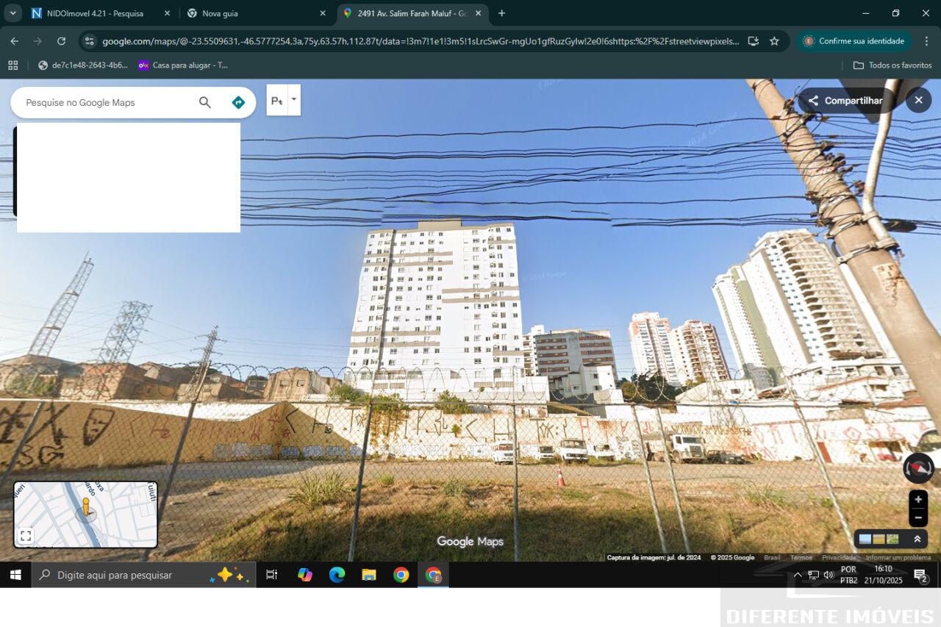Click the minimap street view preview

point(85,515)
